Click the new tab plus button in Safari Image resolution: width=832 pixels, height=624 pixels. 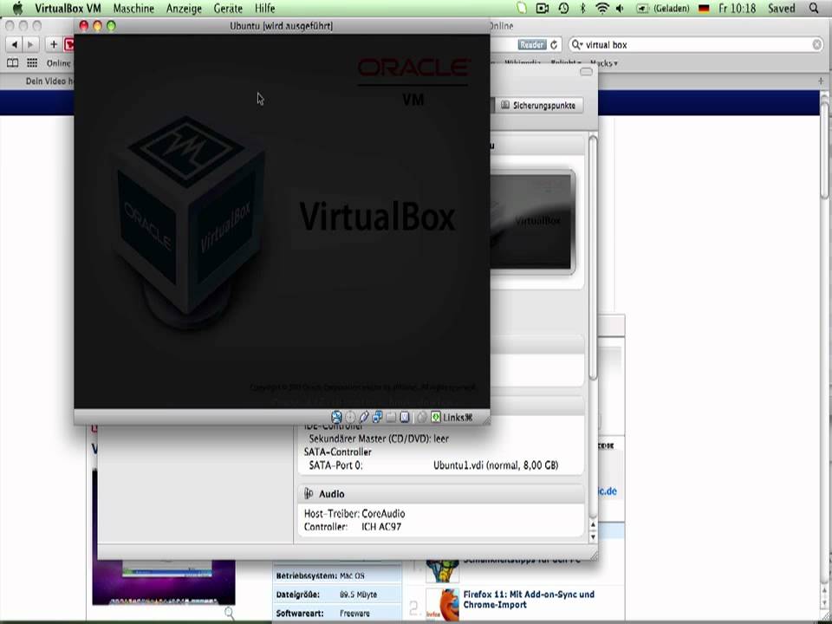(x=821, y=81)
